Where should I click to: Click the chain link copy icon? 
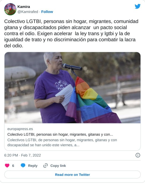click(45, 165)
